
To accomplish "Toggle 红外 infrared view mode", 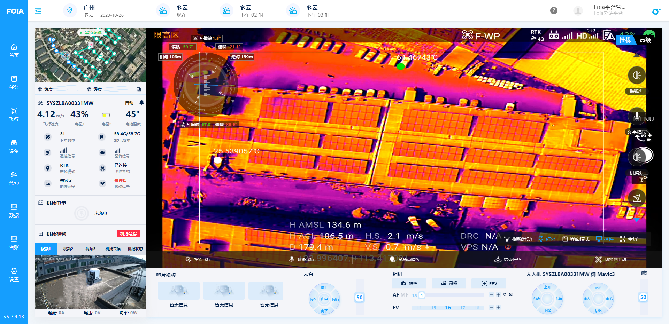I will [547, 239].
